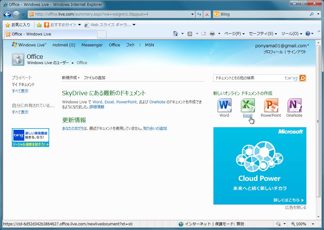Open Web スライス ギャラリー favorites item
Screen dimensions: 324x230
coord(110,25)
